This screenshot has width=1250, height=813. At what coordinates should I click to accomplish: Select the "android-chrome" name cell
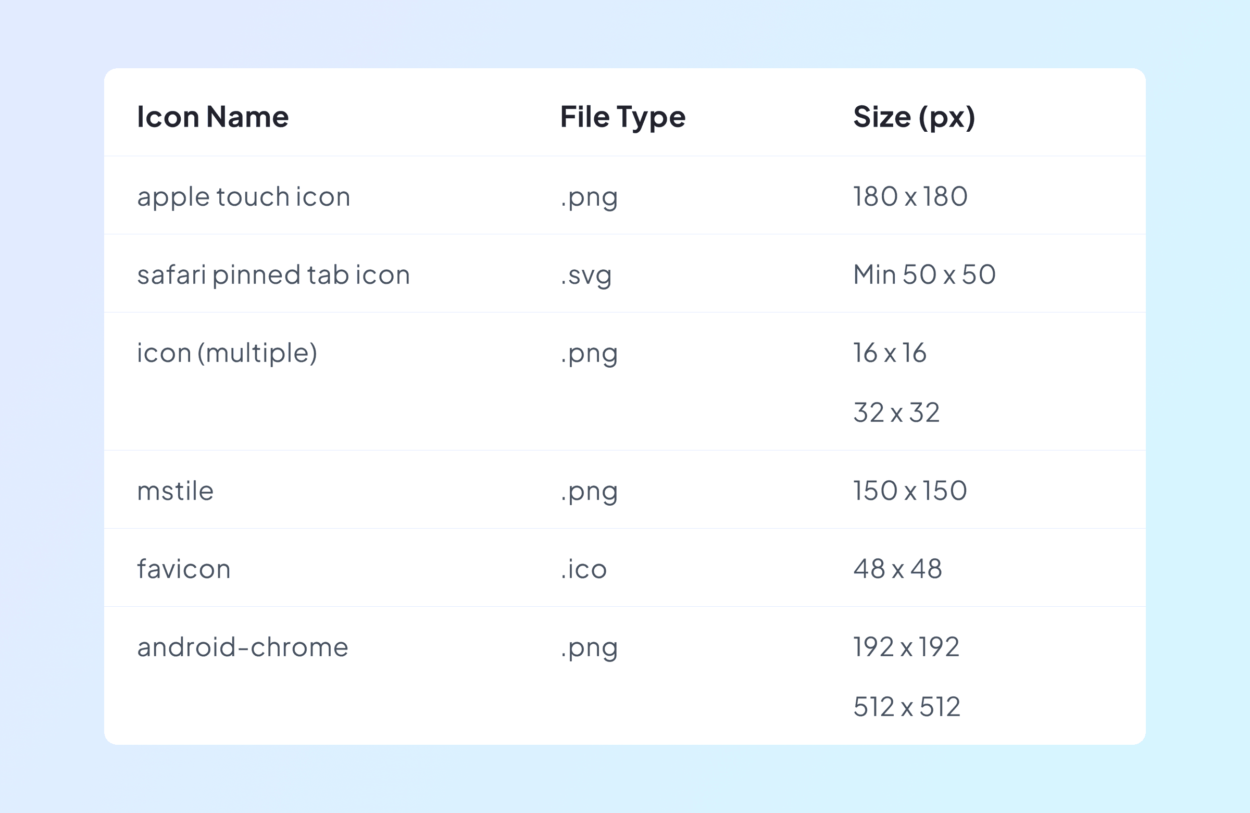pos(243,647)
